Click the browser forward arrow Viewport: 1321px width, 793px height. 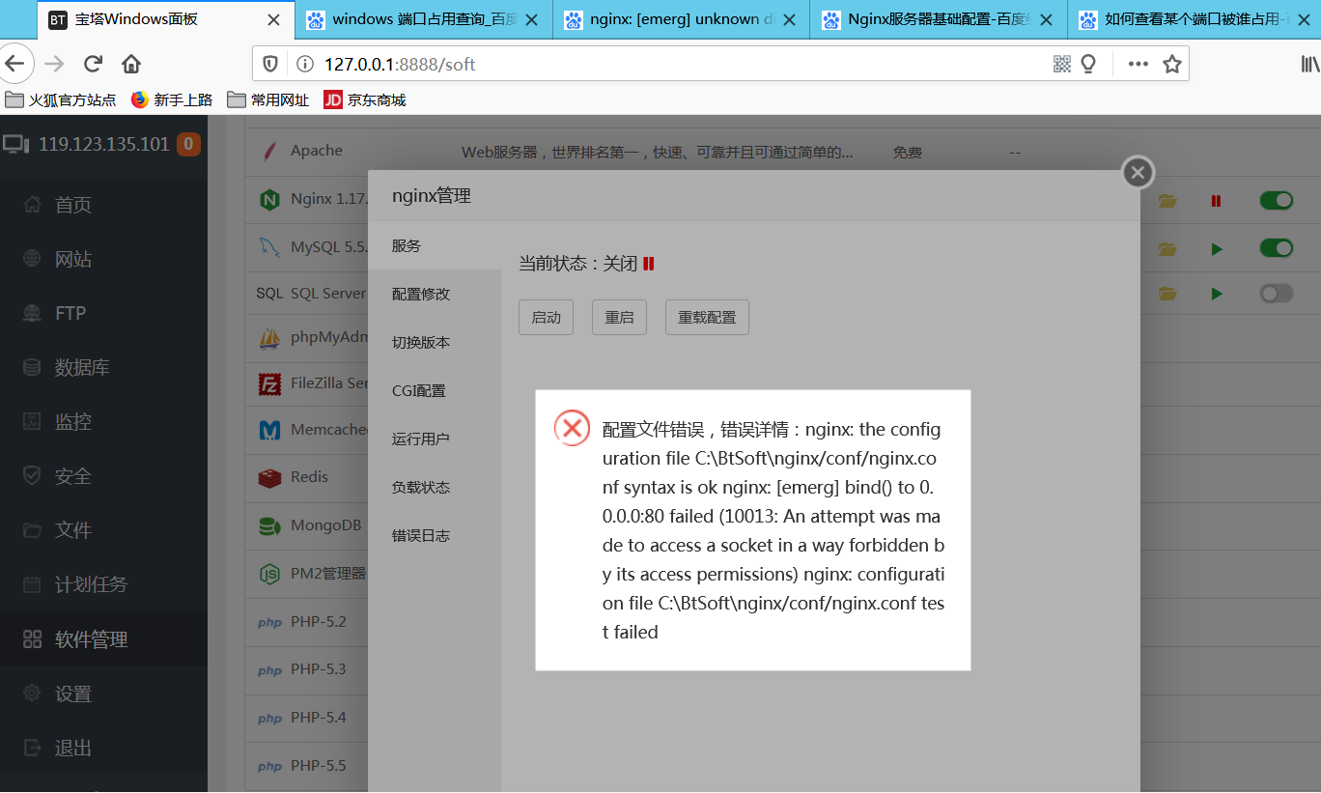click(54, 64)
